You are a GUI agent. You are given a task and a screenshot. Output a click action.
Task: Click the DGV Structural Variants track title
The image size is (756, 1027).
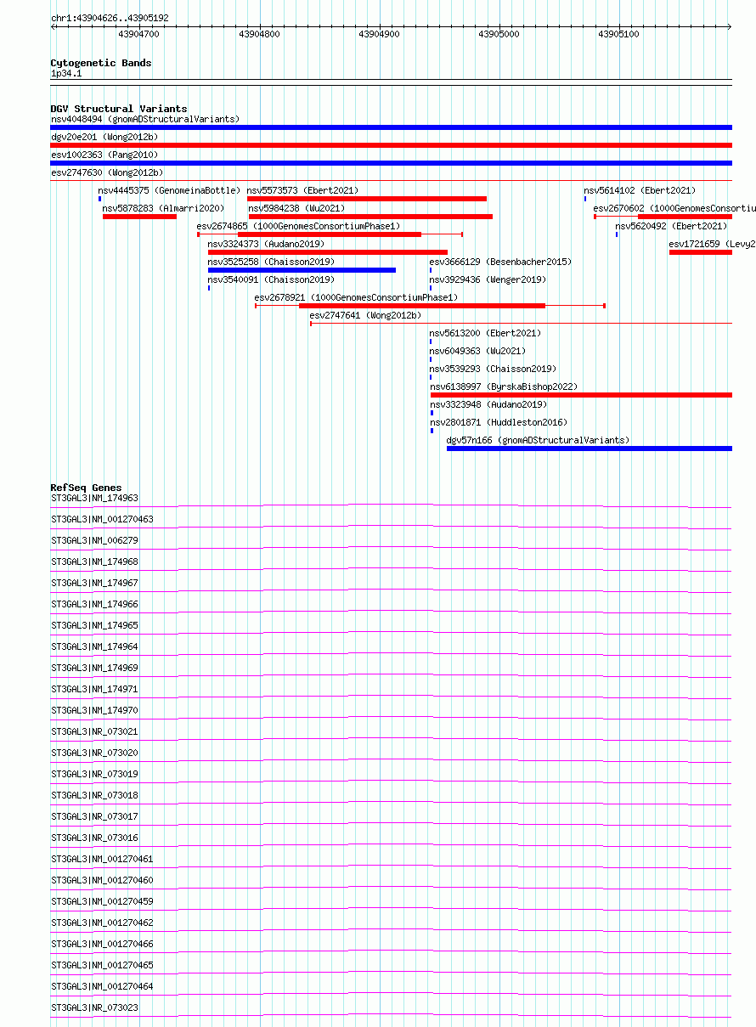(x=119, y=109)
